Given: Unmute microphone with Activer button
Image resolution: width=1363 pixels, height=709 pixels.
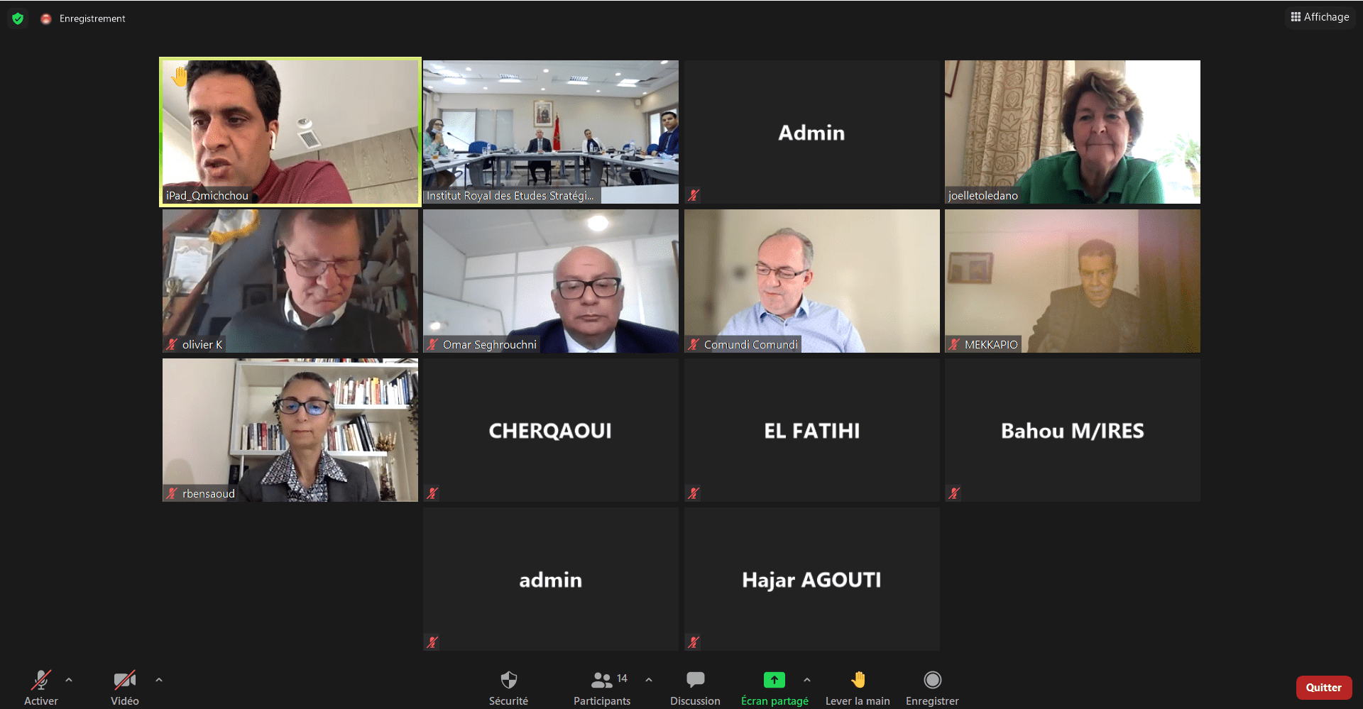Looking at the screenshot, I should point(41,688).
